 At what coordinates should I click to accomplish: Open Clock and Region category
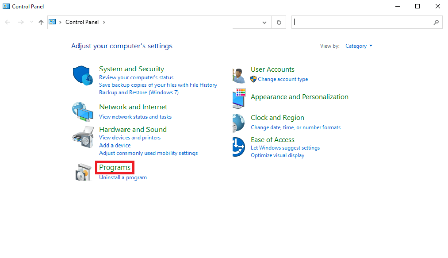click(x=277, y=118)
